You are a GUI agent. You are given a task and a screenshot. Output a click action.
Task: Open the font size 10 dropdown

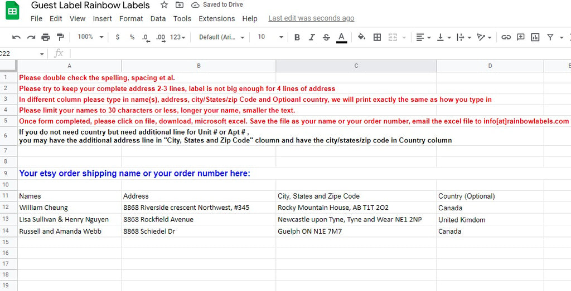[x=270, y=37]
